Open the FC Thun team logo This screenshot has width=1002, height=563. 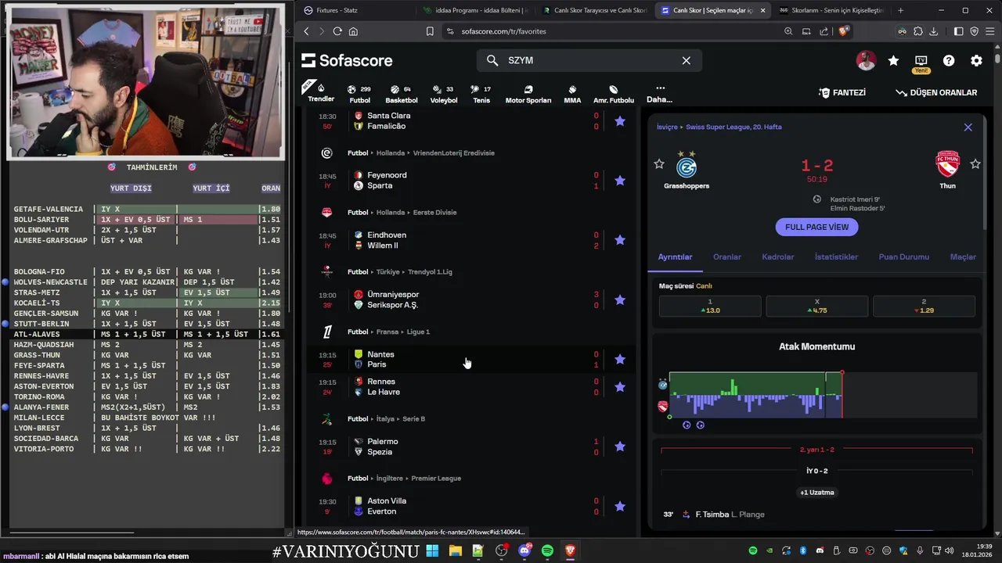point(948,164)
